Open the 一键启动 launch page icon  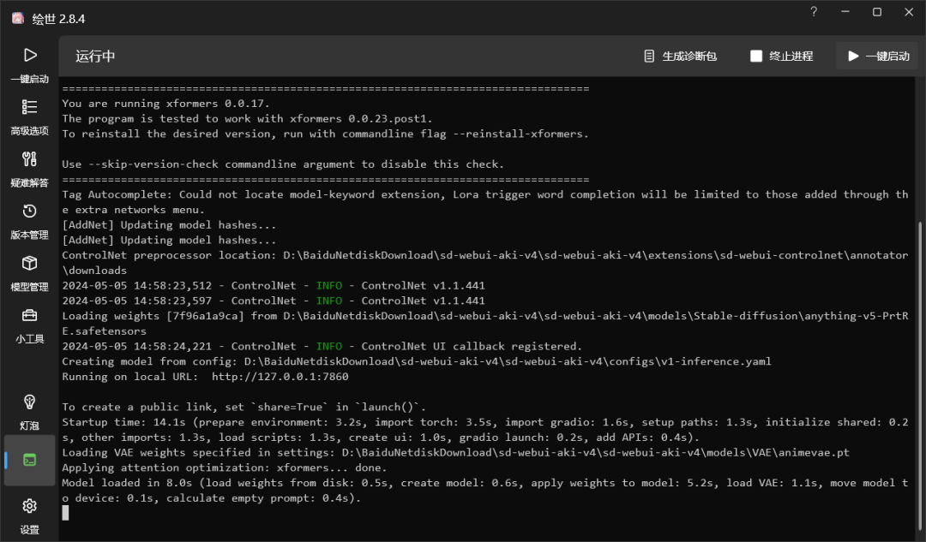pos(30,56)
